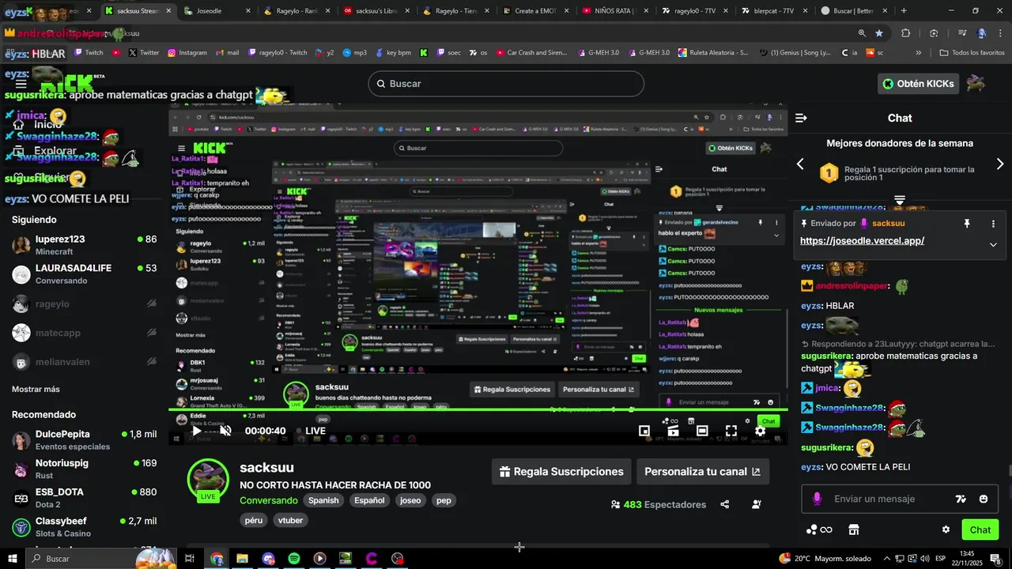Open the clip creation icon in player

click(673, 431)
